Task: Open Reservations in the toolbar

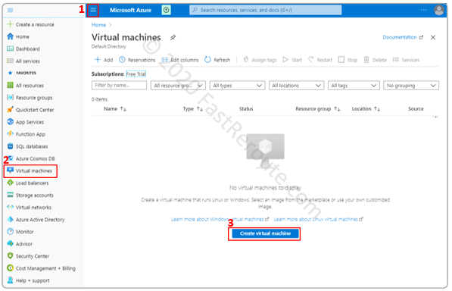Action: tap(137, 60)
